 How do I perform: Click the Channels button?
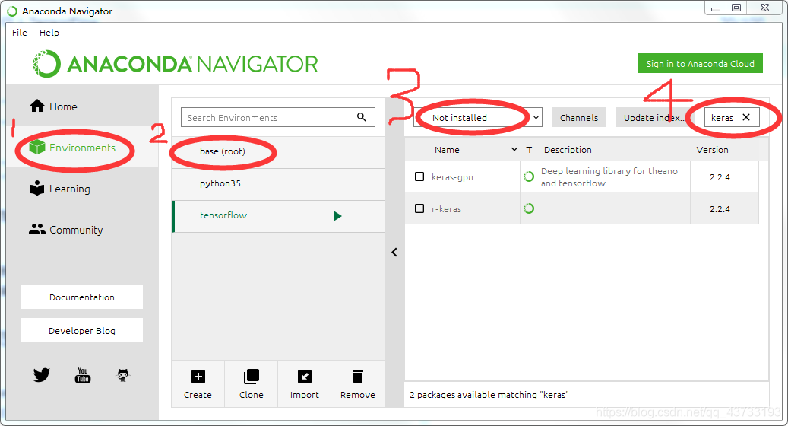click(579, 118)
